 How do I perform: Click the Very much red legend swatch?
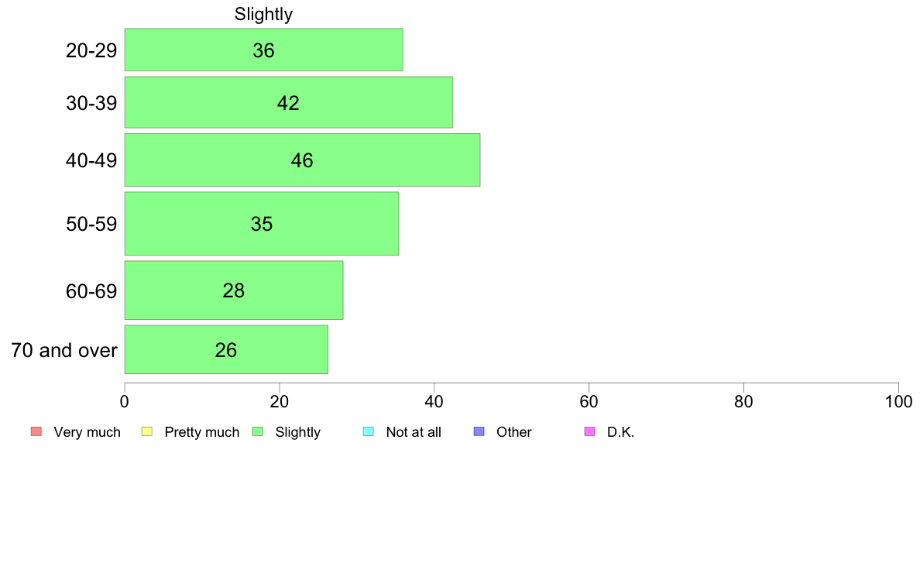[x=36, y=431]
